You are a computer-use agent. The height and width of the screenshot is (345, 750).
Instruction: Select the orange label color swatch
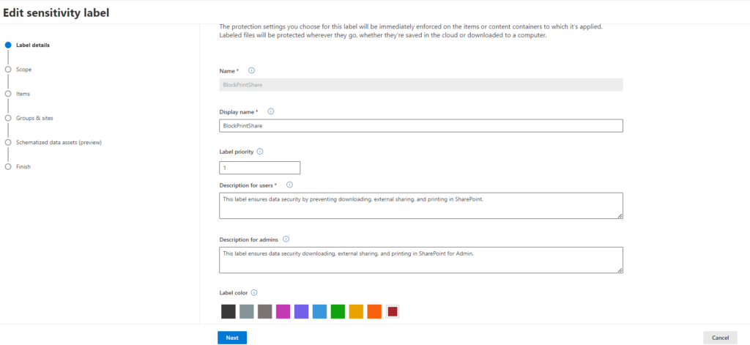tap(374, 311)
